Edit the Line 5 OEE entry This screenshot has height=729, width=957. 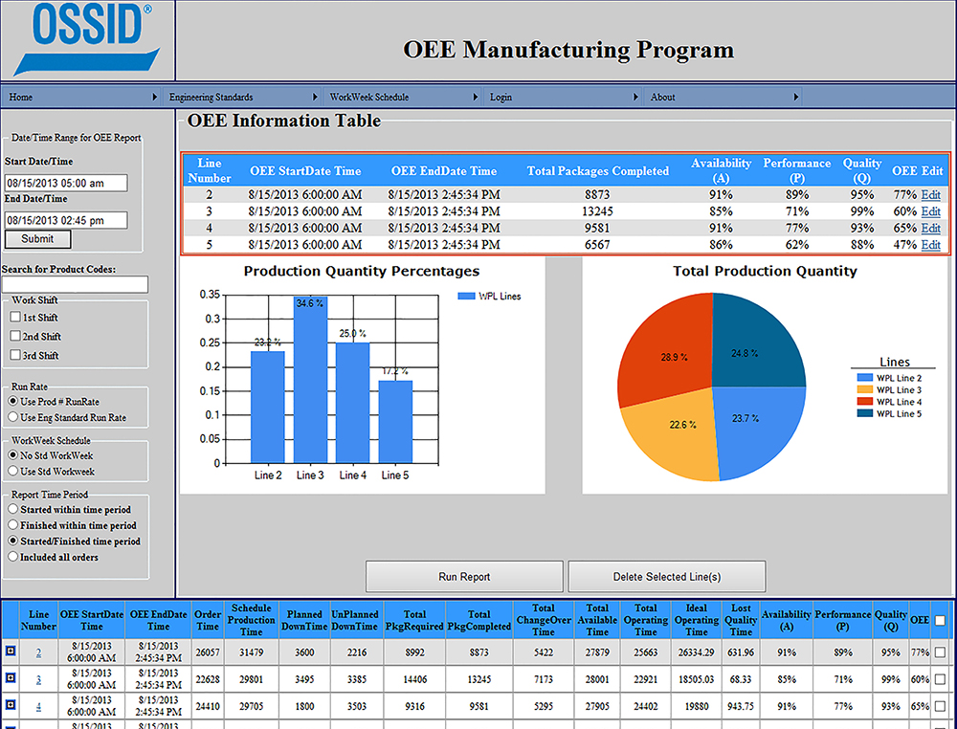(x=931, y=245)
